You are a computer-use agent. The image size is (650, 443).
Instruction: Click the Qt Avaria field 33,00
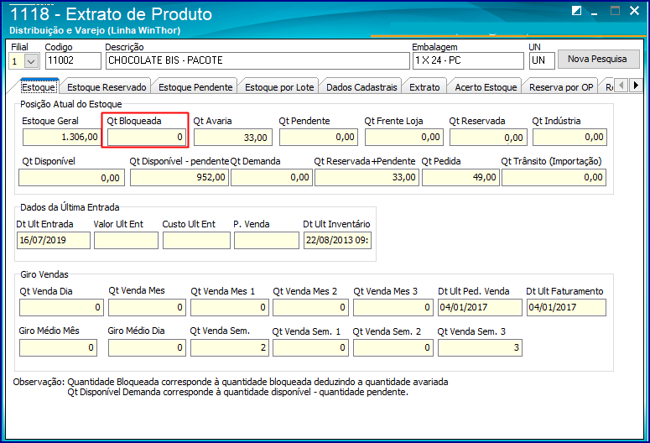[233, 138]
